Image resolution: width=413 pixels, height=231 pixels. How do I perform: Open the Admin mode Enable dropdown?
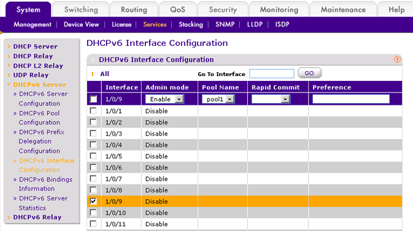164,99
